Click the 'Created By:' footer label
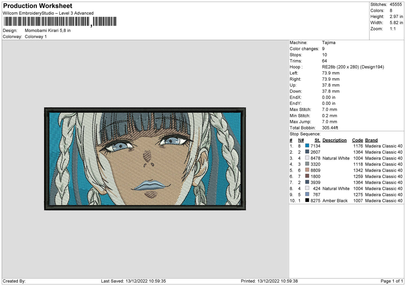 tap(14, 281)
